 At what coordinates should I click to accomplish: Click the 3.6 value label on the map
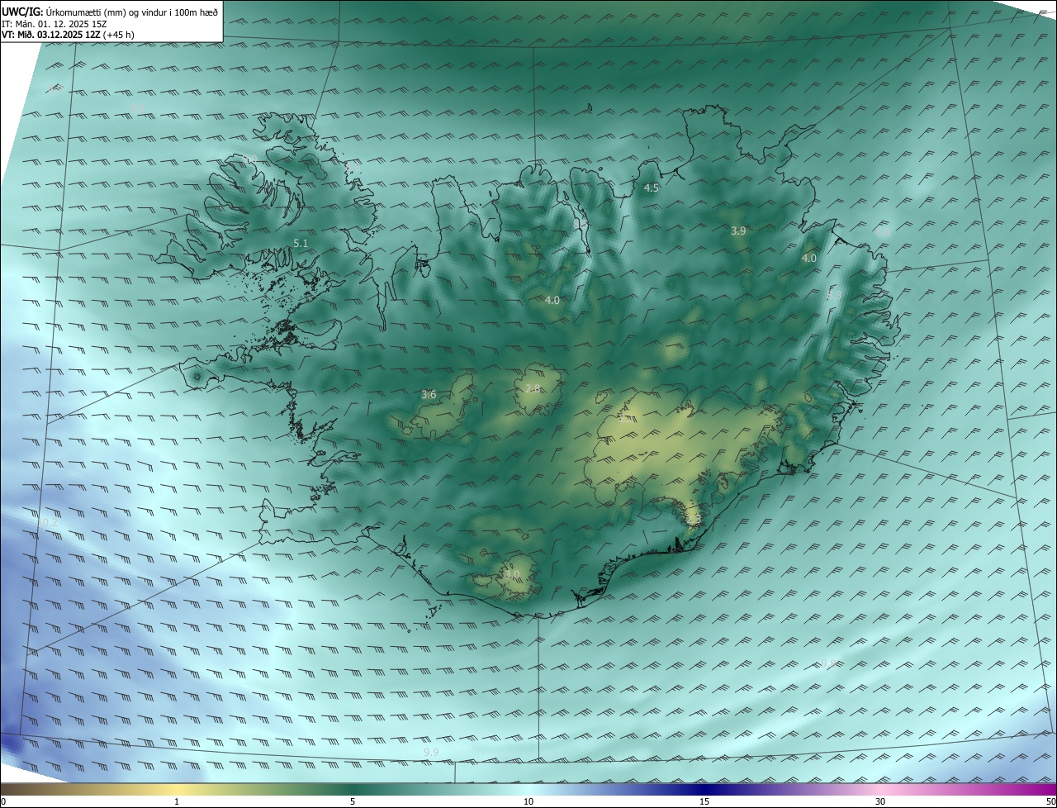429,395
